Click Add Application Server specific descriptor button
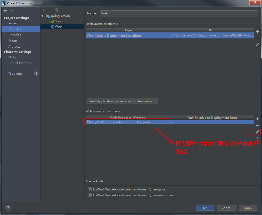The image size is (262, 215). 122,101
